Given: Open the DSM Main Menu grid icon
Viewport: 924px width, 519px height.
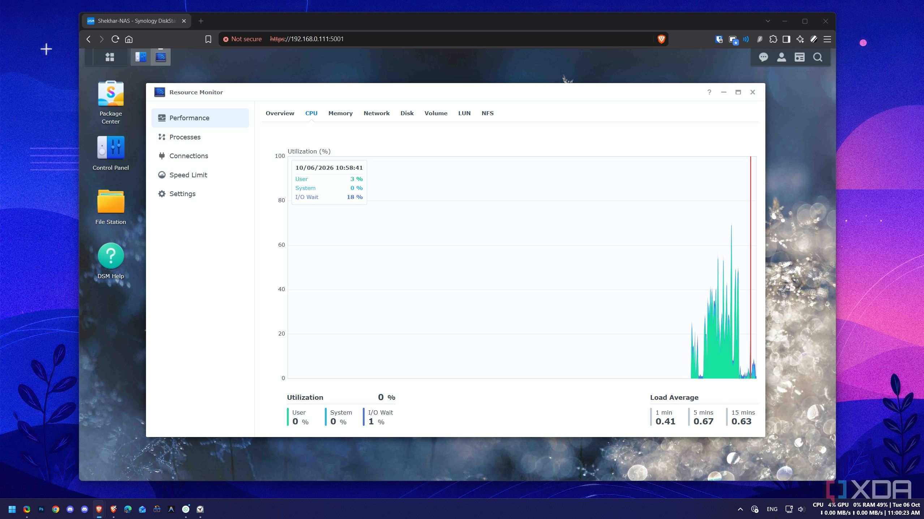Looking at the screenshot, I should tap(110, 57).
